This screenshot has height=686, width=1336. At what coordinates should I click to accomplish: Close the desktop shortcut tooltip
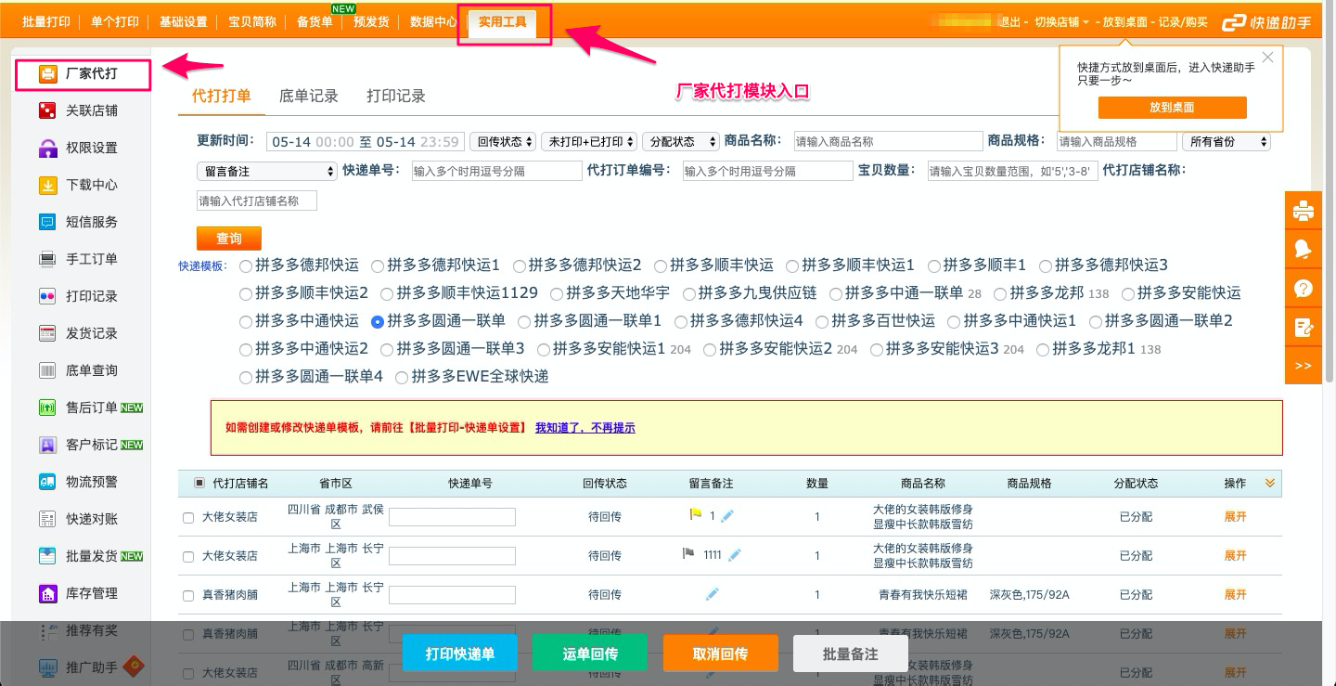coord(1267,58)
